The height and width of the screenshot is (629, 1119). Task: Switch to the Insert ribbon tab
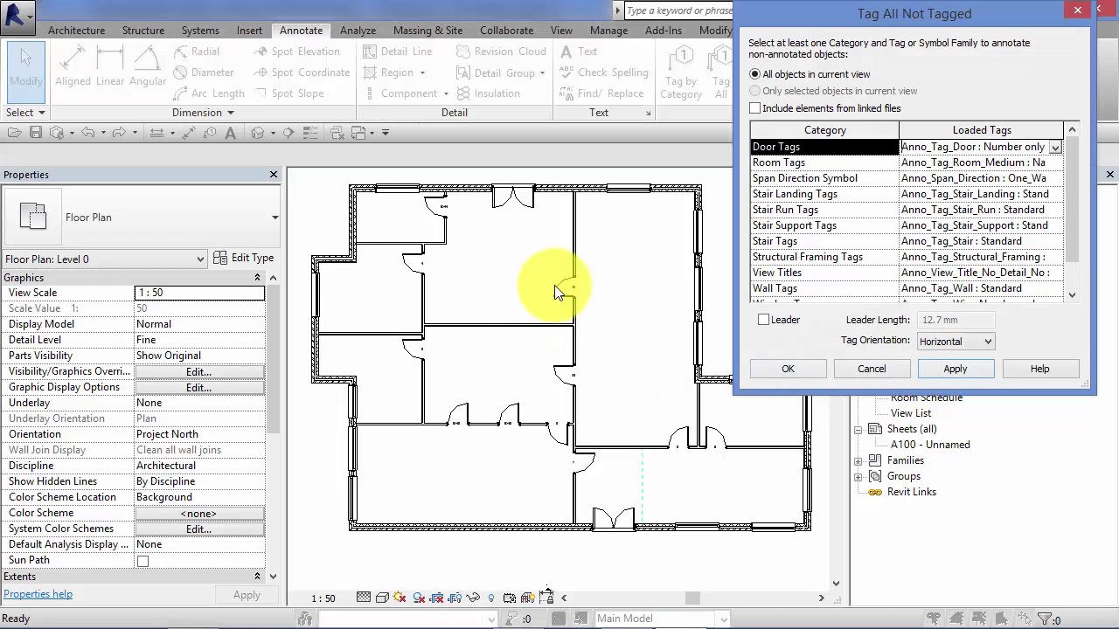[249, 31]
